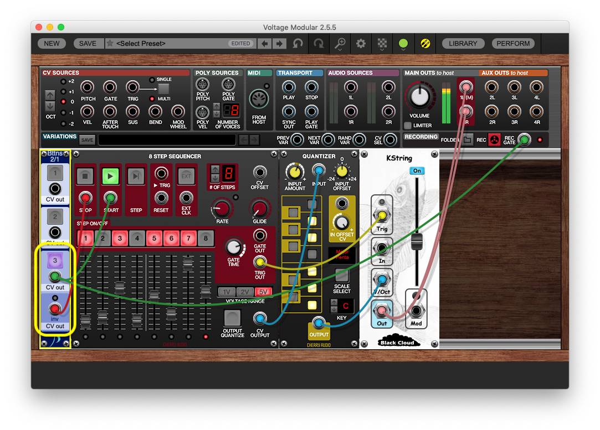The image size is (600, 430).
Task: Click the Variations Save button
Action: [x=87, y=140]
